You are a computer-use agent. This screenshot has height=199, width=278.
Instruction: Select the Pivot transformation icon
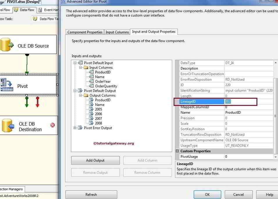coord(6,84)
